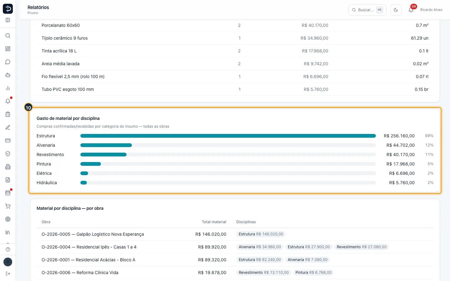Click the Estrutura spending progress bar

point(228,136)
